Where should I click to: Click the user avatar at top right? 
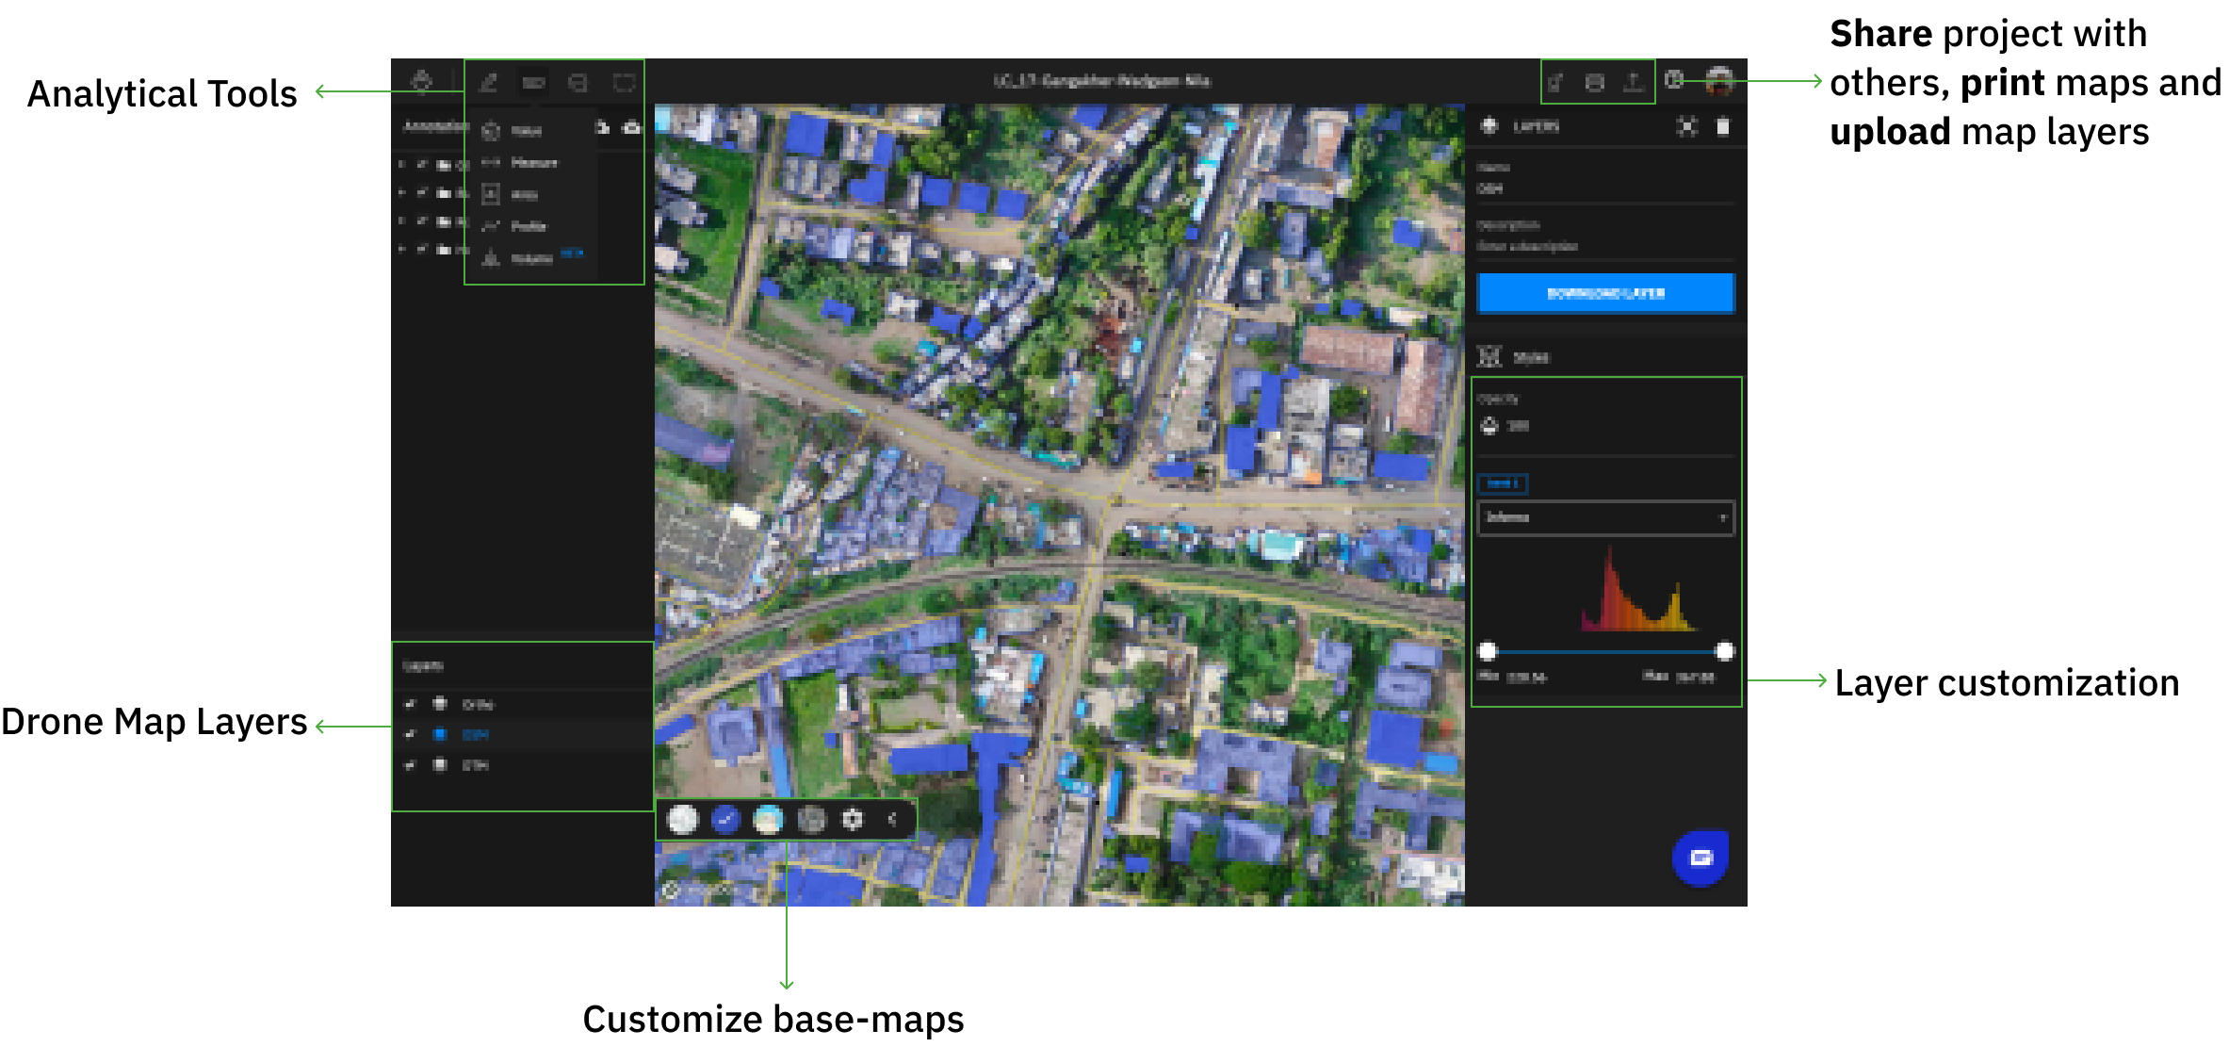point(1719,81)
